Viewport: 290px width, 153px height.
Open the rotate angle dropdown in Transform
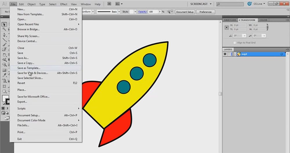(x=245, y=36)
